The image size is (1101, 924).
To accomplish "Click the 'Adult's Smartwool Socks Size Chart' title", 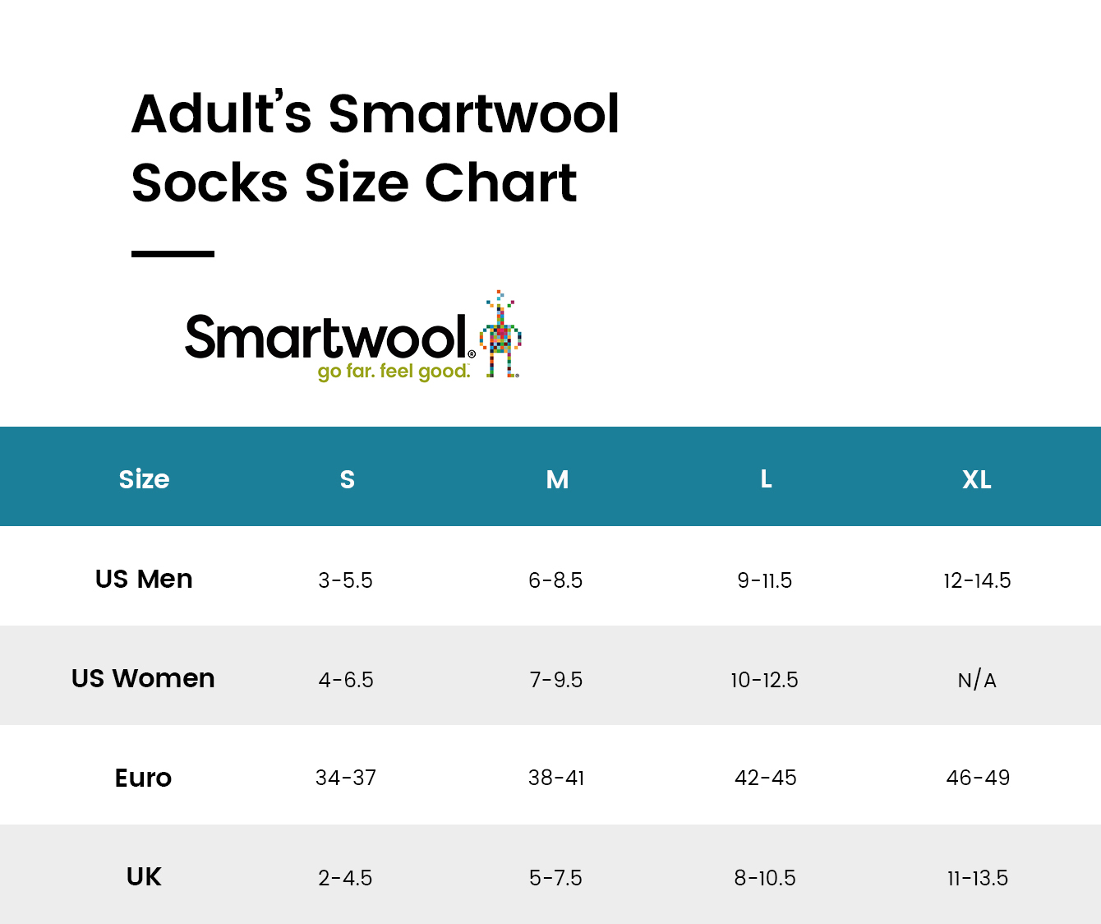I will (x=375, y=148).
